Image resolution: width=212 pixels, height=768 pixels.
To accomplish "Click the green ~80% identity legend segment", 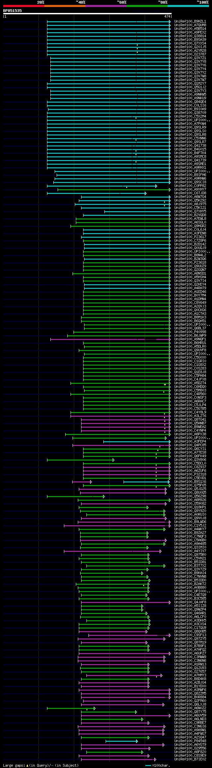I will [147, 6].
